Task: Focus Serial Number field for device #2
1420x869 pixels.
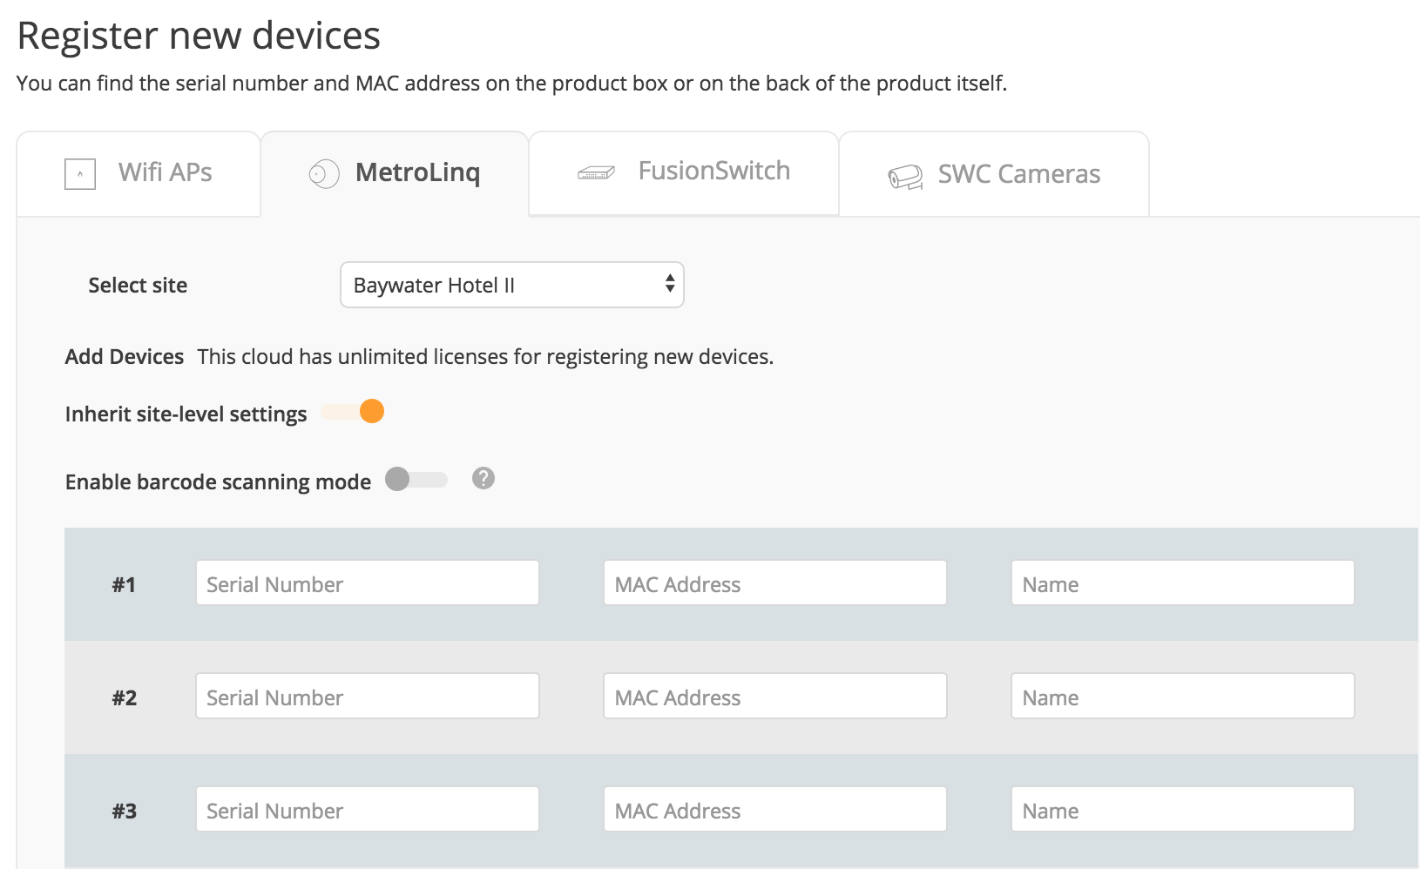Action: [367, 697]
